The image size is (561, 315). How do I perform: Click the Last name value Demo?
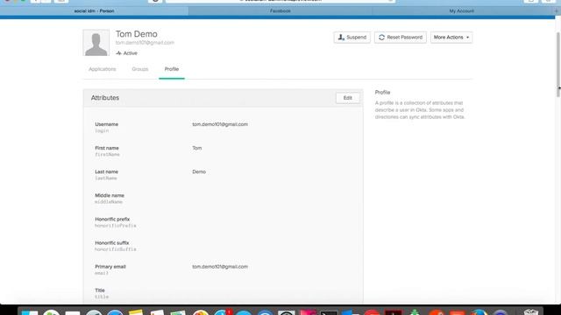point(199,171)
